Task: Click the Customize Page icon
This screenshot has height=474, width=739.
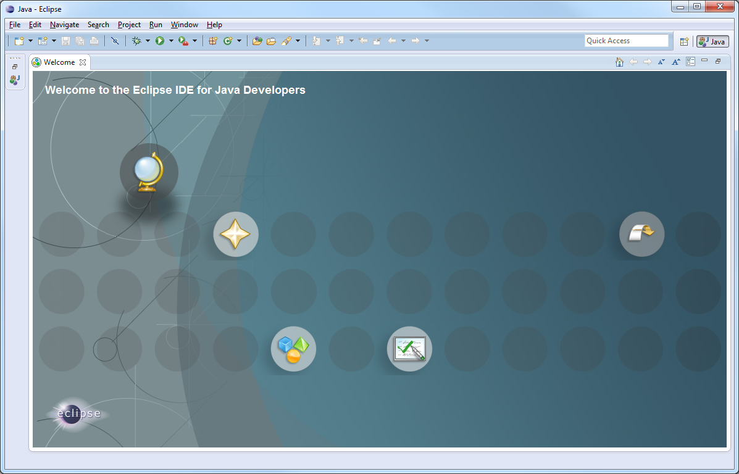Action: point(690,62)
